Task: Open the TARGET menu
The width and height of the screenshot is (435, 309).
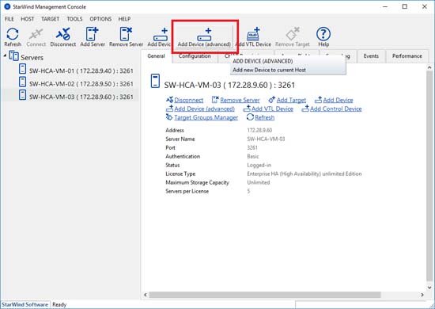Action: coord(50,19)
